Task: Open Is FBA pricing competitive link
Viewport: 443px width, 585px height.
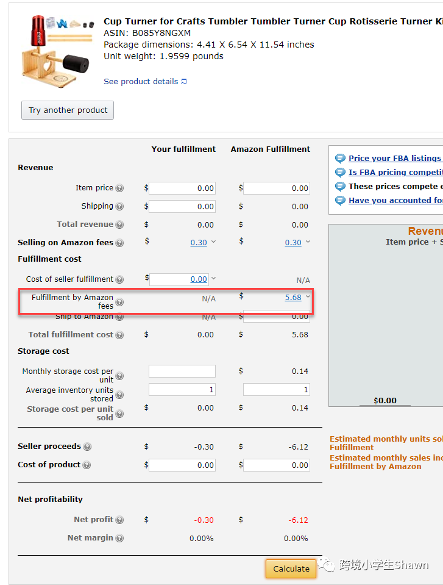Action: click(395, 173)
